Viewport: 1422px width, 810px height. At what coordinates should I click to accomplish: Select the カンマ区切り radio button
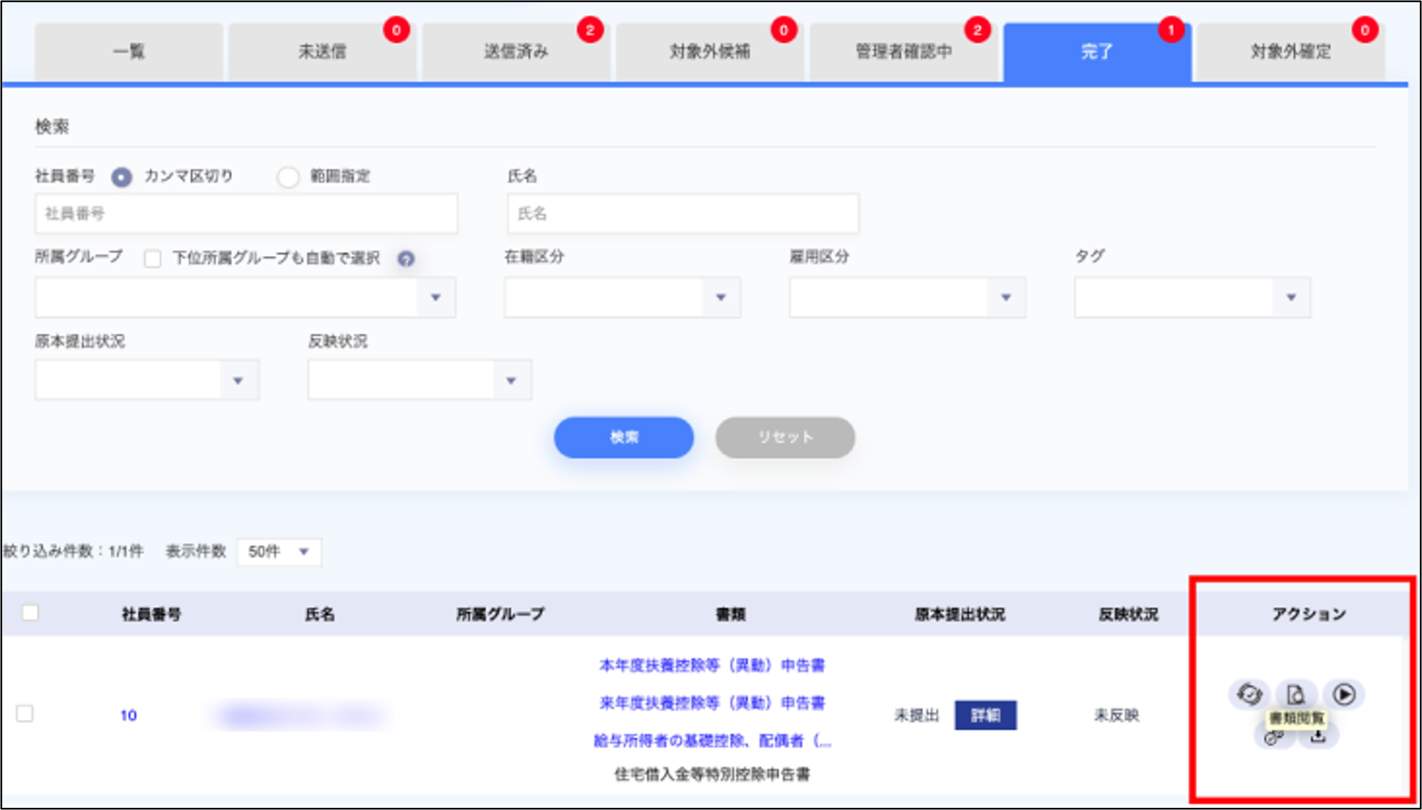coord(122,176)
